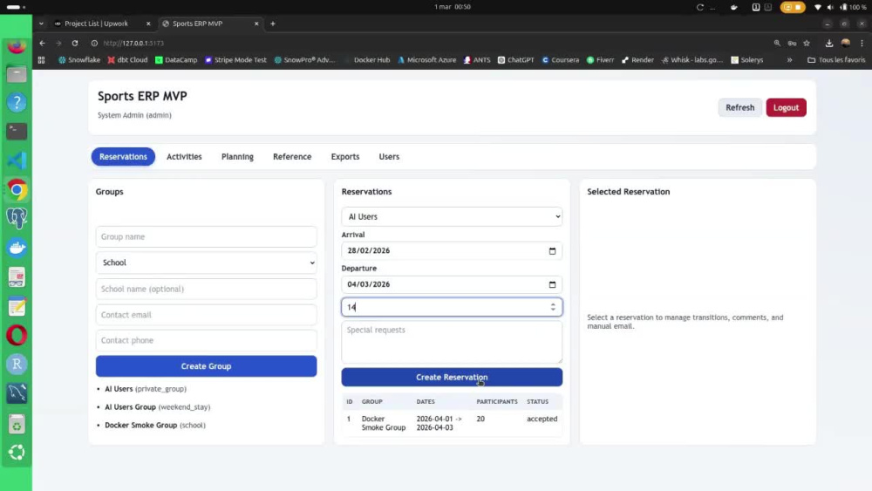Adjust the participants number stepper arrows

pyautogui.click(x=553, y=307)
